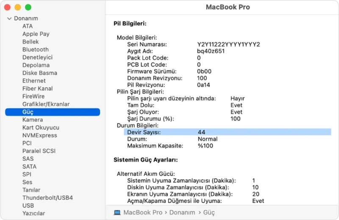Select Denetleyici in the sidebar

click(x=37, y=57)
